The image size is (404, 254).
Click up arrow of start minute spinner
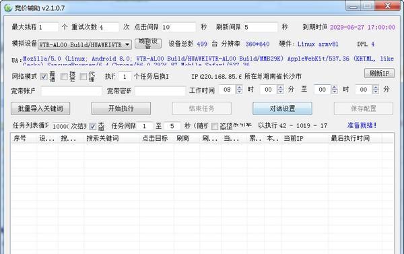[x=280, y=88]
